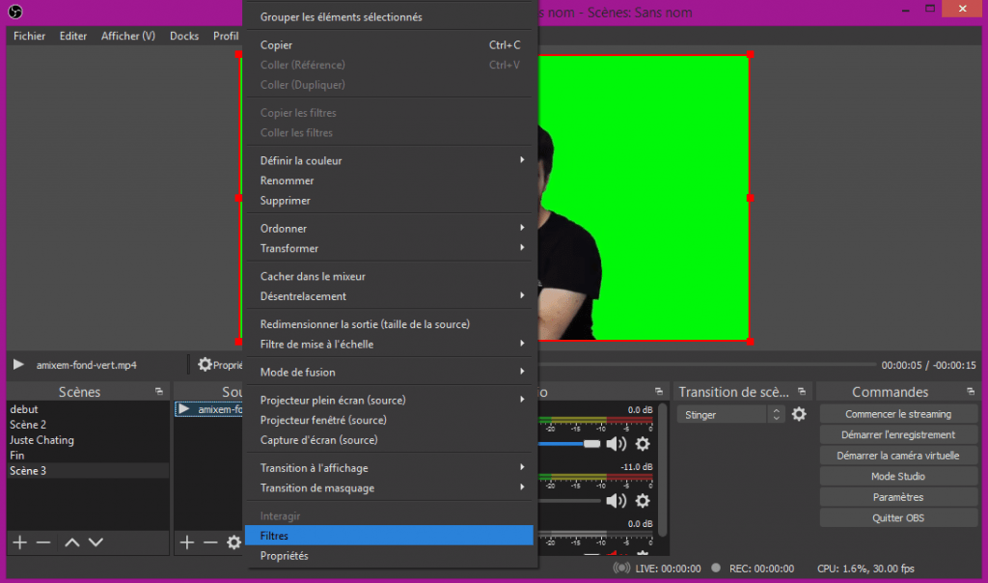Open Stinger transition settings gear
The height and width of the screenshot is (583, 988).
click(x=799, y=414)
